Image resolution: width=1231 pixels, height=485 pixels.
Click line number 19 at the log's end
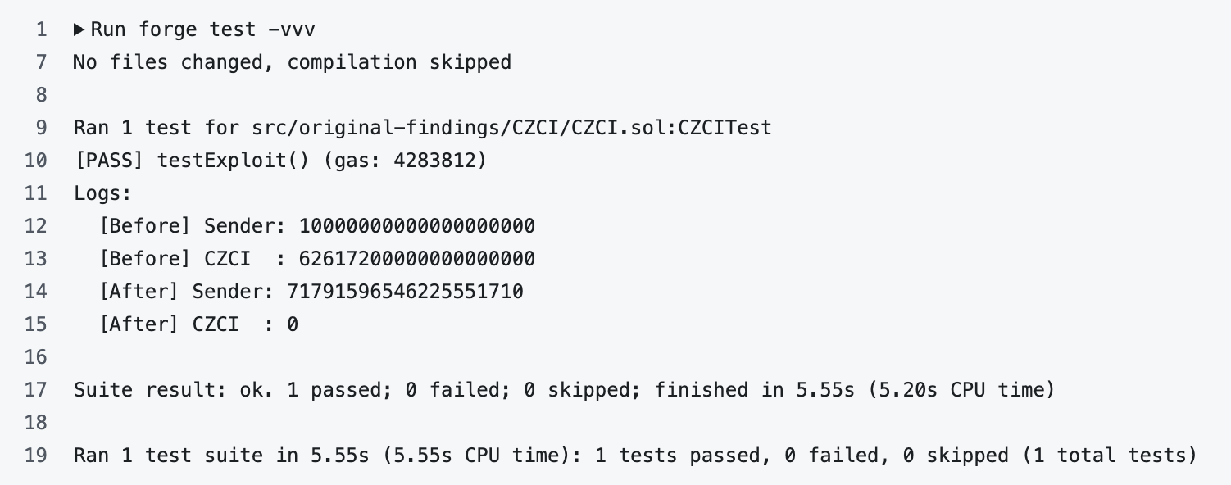36,456
